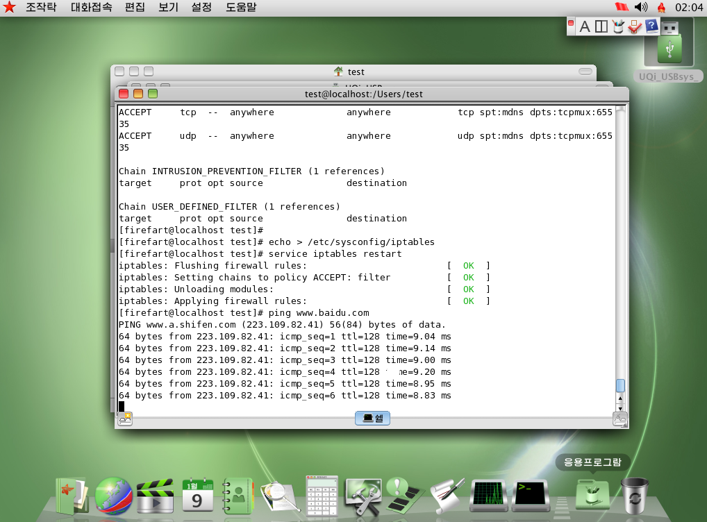707x522 pixels.
Task: Click the new tab button at terminal bottom-left
Action: tap(125, 418)
